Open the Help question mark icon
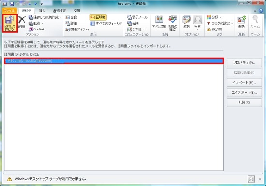 (x=261, y=11)
